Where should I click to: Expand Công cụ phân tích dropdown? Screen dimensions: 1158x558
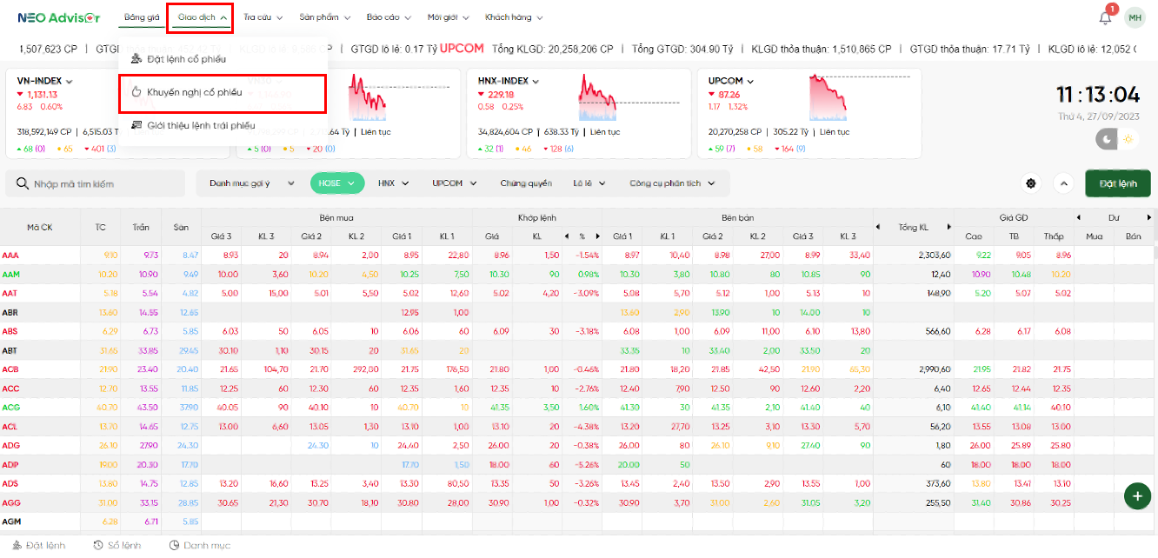coord(671,183)
